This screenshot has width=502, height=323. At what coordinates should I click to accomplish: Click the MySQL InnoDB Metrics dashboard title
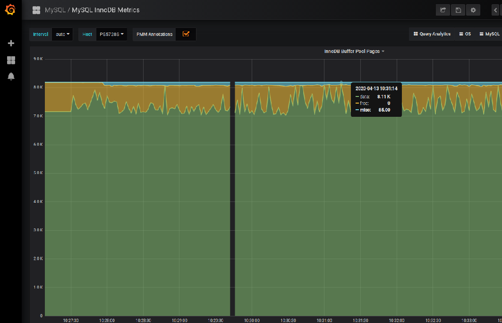pos(105,10)
